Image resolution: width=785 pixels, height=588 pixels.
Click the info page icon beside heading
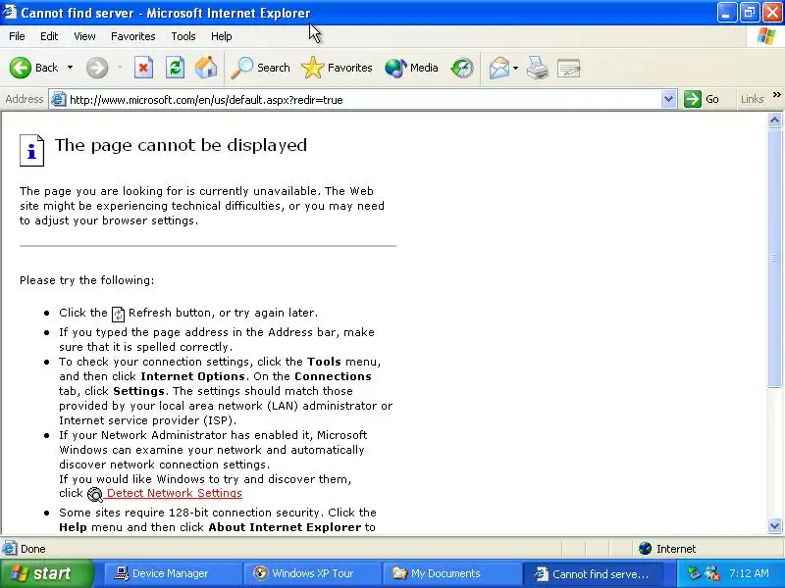(31, 150)
